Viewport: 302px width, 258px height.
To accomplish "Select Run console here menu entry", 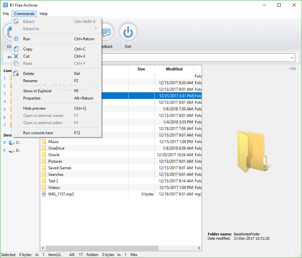I will click(x=57, y=133).
